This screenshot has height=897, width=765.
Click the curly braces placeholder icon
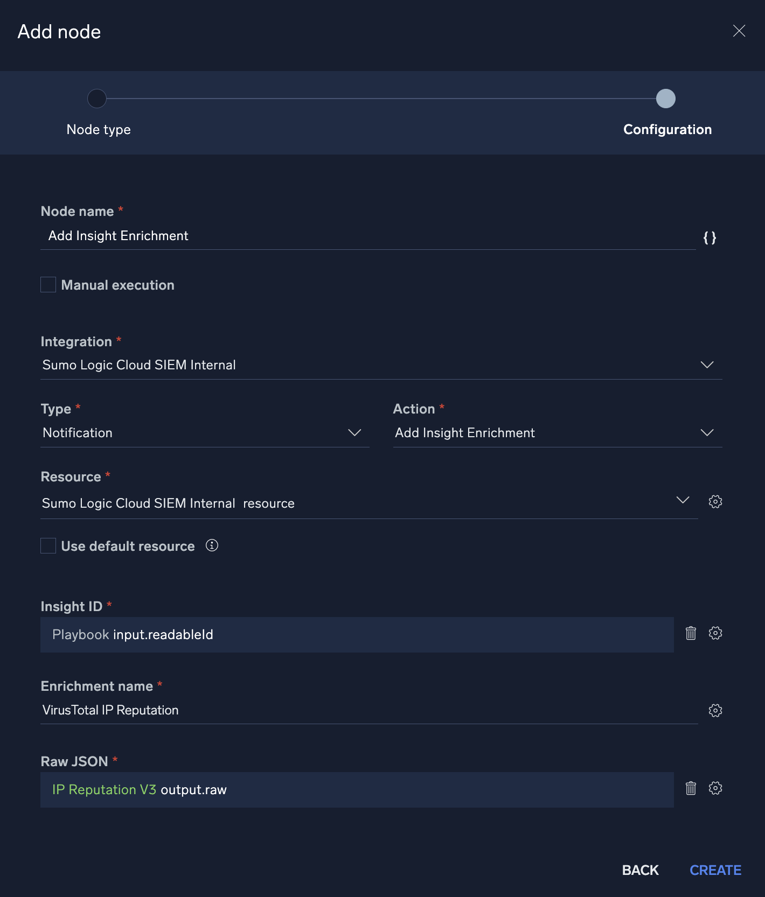click(710, 237)
